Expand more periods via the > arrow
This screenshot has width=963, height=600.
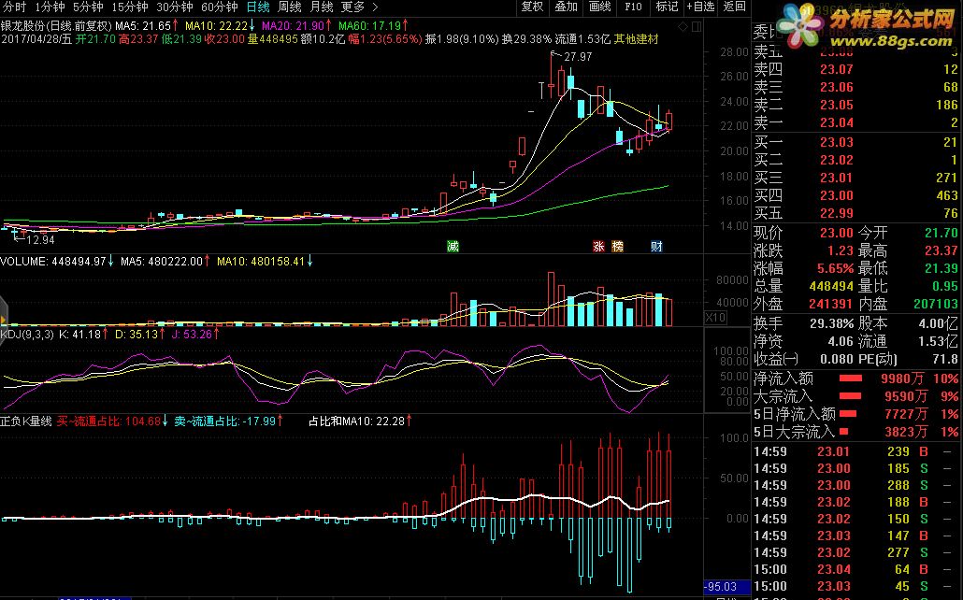375,7
